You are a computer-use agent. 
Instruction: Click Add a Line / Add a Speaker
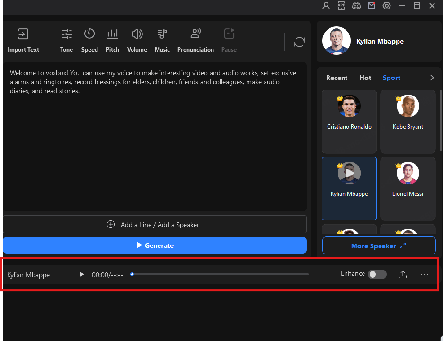coord(155,224)
